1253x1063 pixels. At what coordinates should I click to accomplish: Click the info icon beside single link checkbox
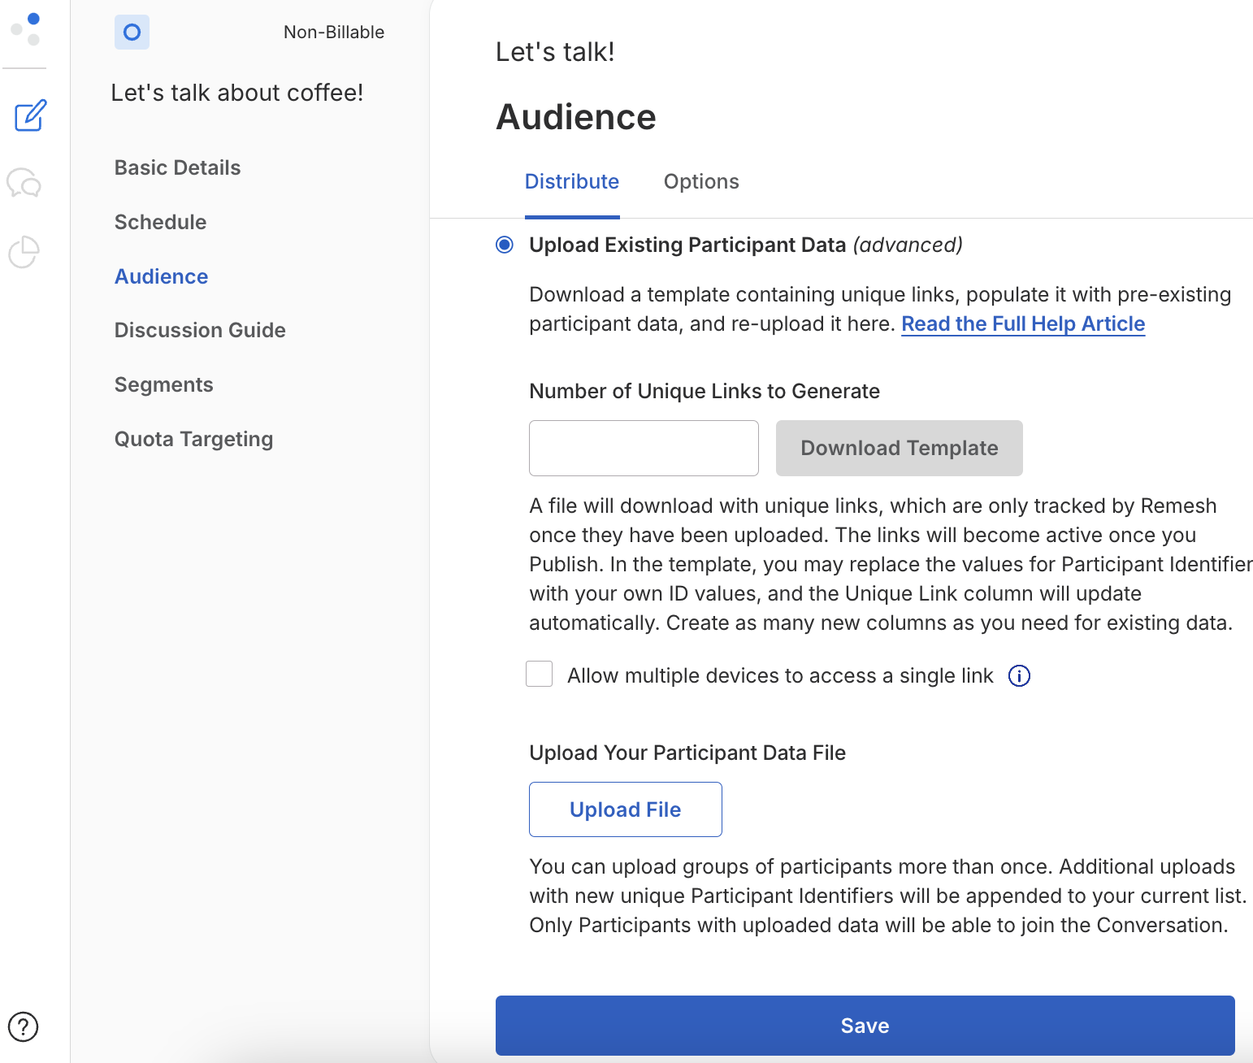coord(1018,675)
